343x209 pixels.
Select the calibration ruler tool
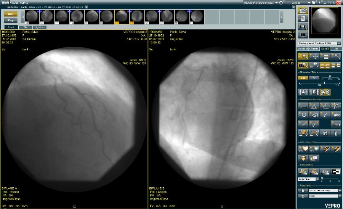(336, 124)
